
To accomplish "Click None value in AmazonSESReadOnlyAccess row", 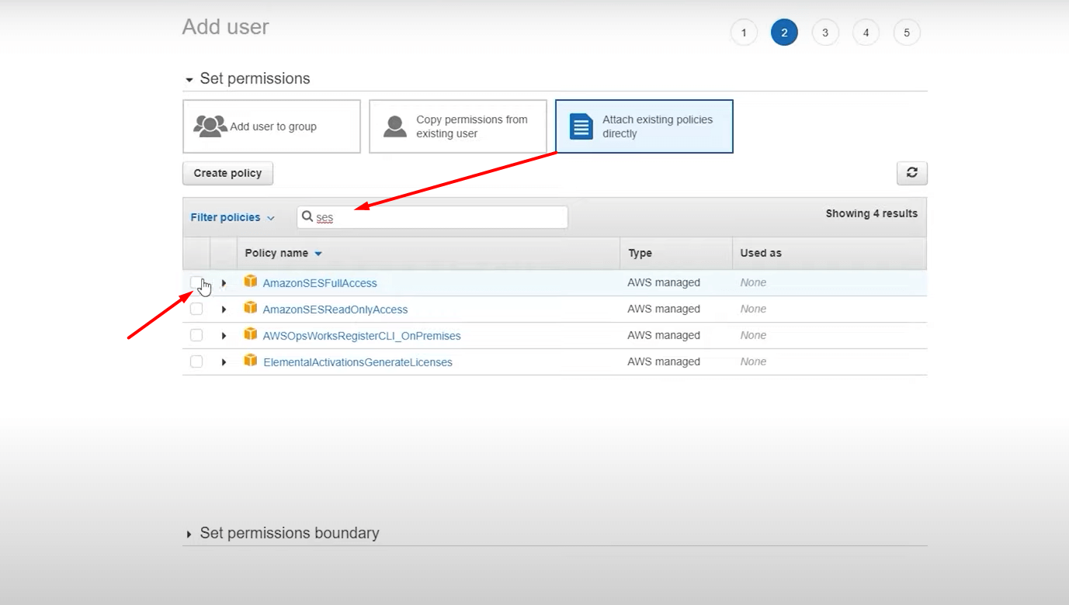I will tap(753, 309).
